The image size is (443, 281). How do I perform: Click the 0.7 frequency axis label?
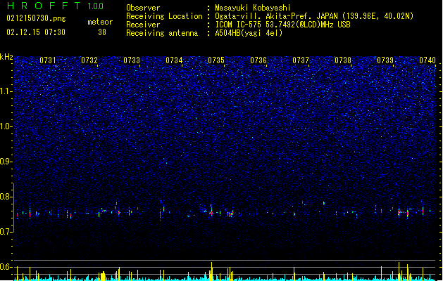click(x=6, y=232)
